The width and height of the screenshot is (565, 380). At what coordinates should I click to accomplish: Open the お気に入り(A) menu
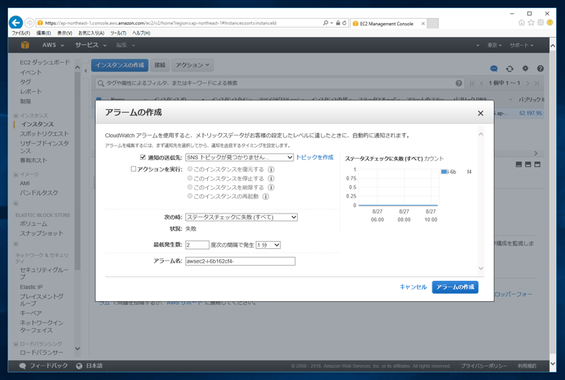click(91, 33)
